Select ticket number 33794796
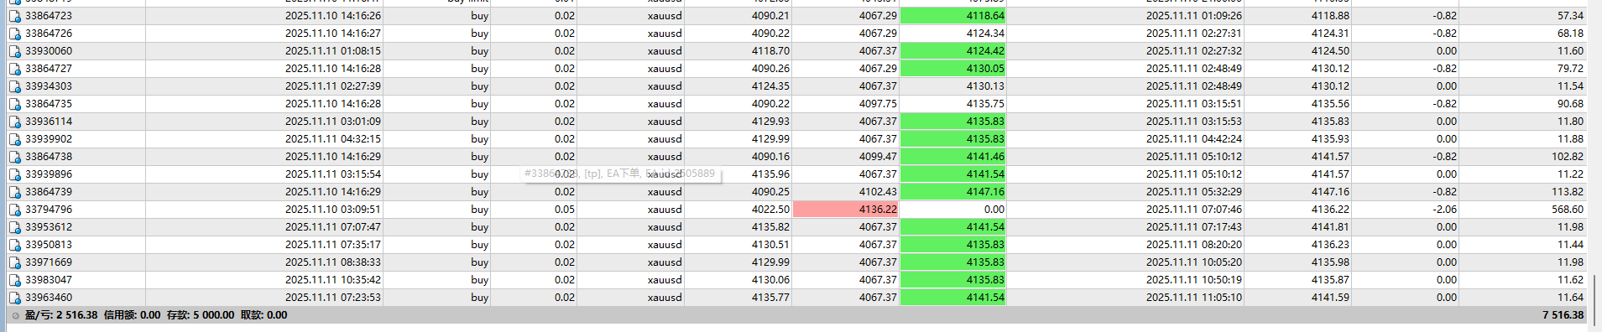The image size is (1602, 332). click(x=49, y=210)
